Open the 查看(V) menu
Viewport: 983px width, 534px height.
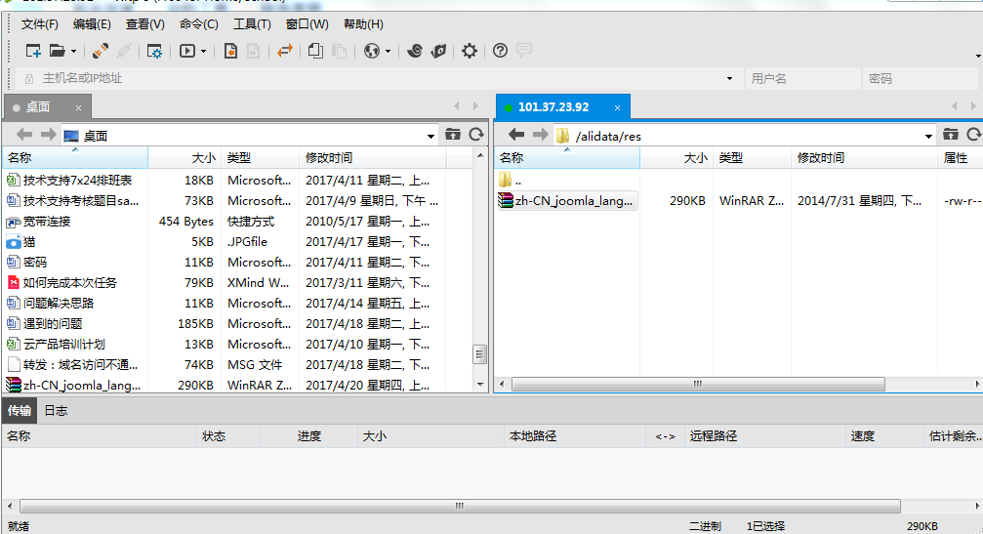click(145, 24)
